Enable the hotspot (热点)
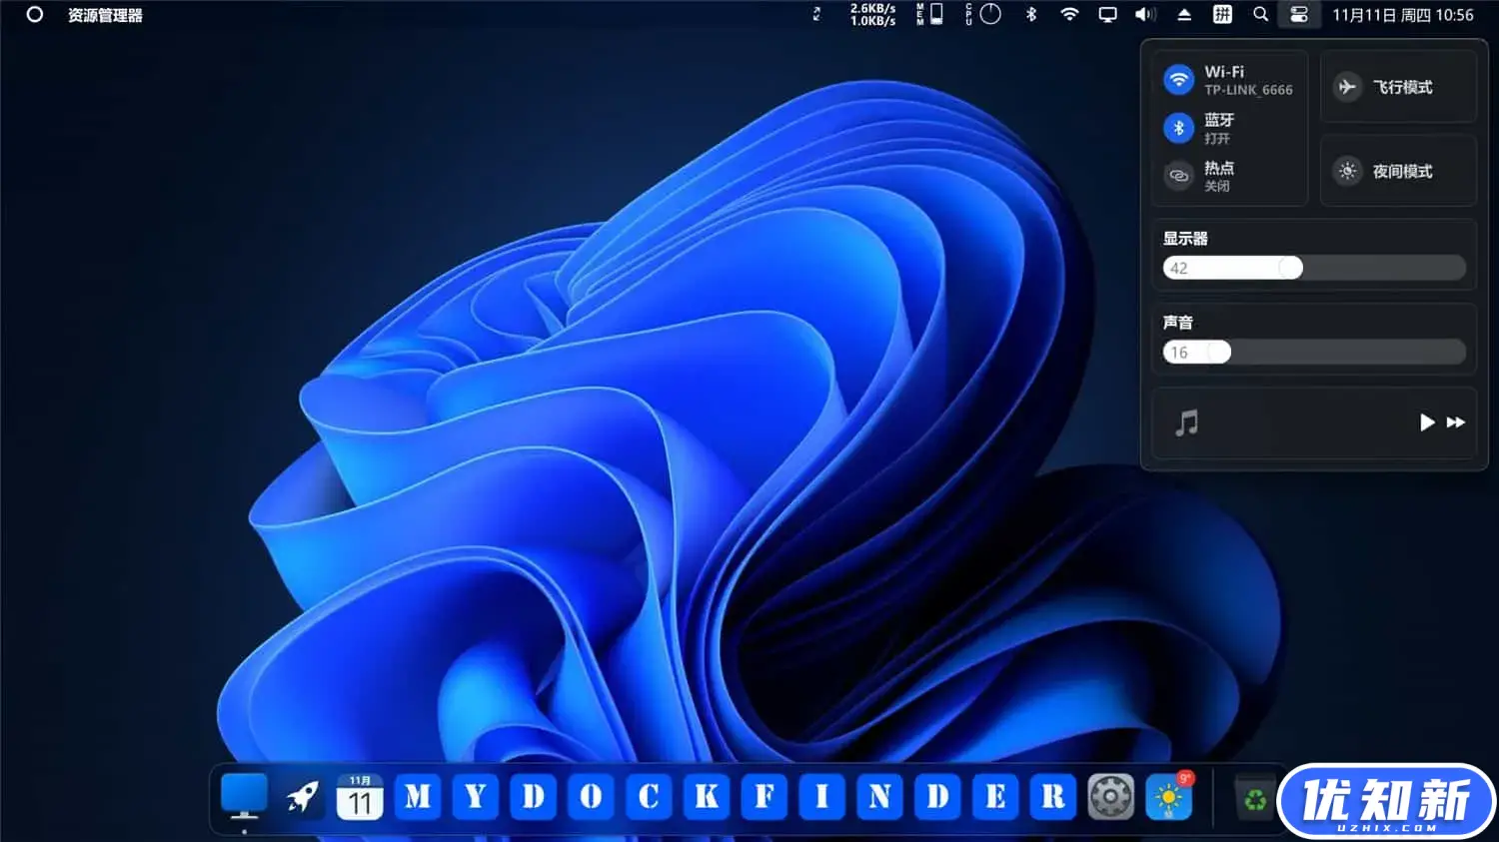 pos(1179,176)
